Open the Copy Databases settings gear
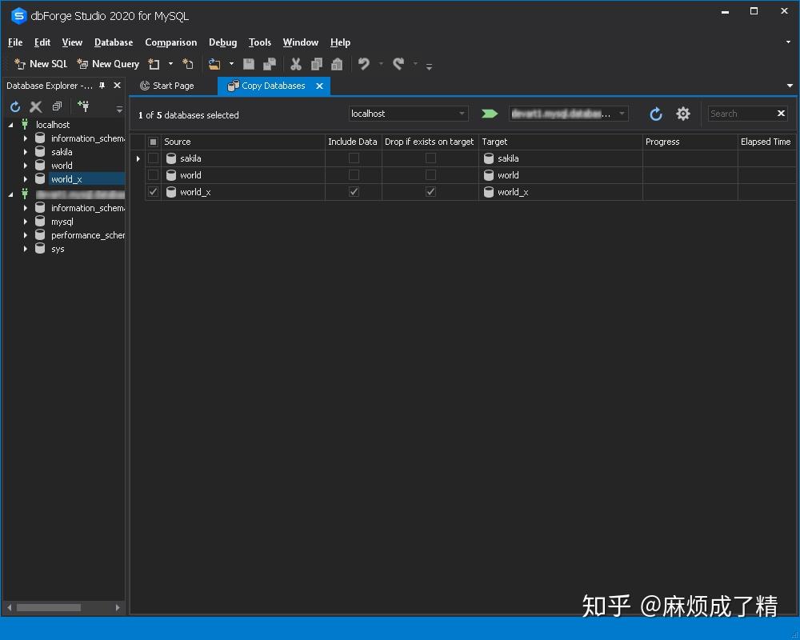Image resolution: width=800 pixels, height=640 pixels. tap(682, 114)
